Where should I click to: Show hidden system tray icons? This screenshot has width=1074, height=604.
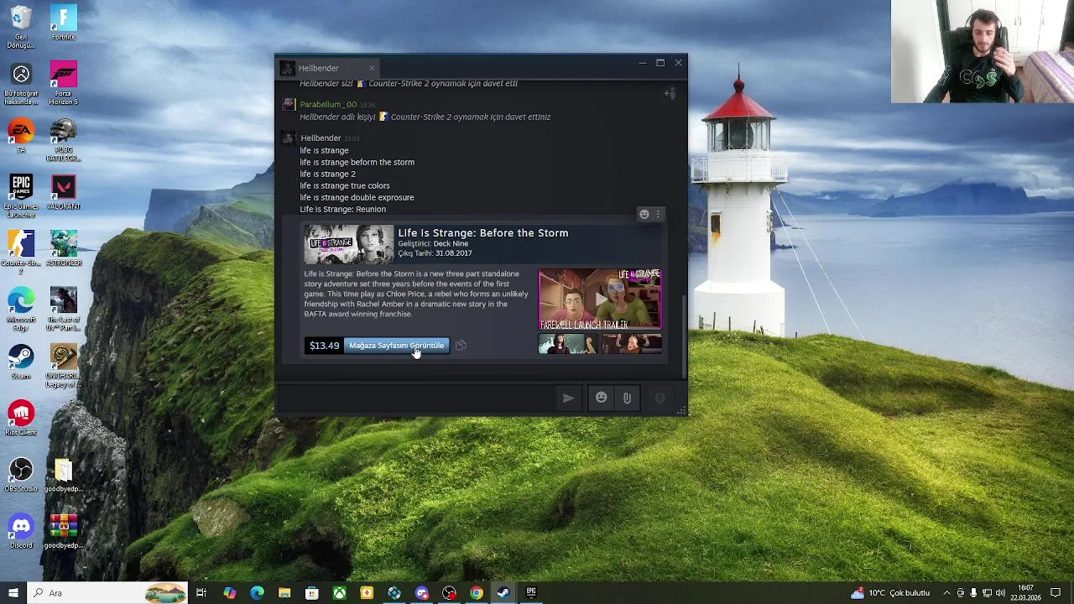946,593
